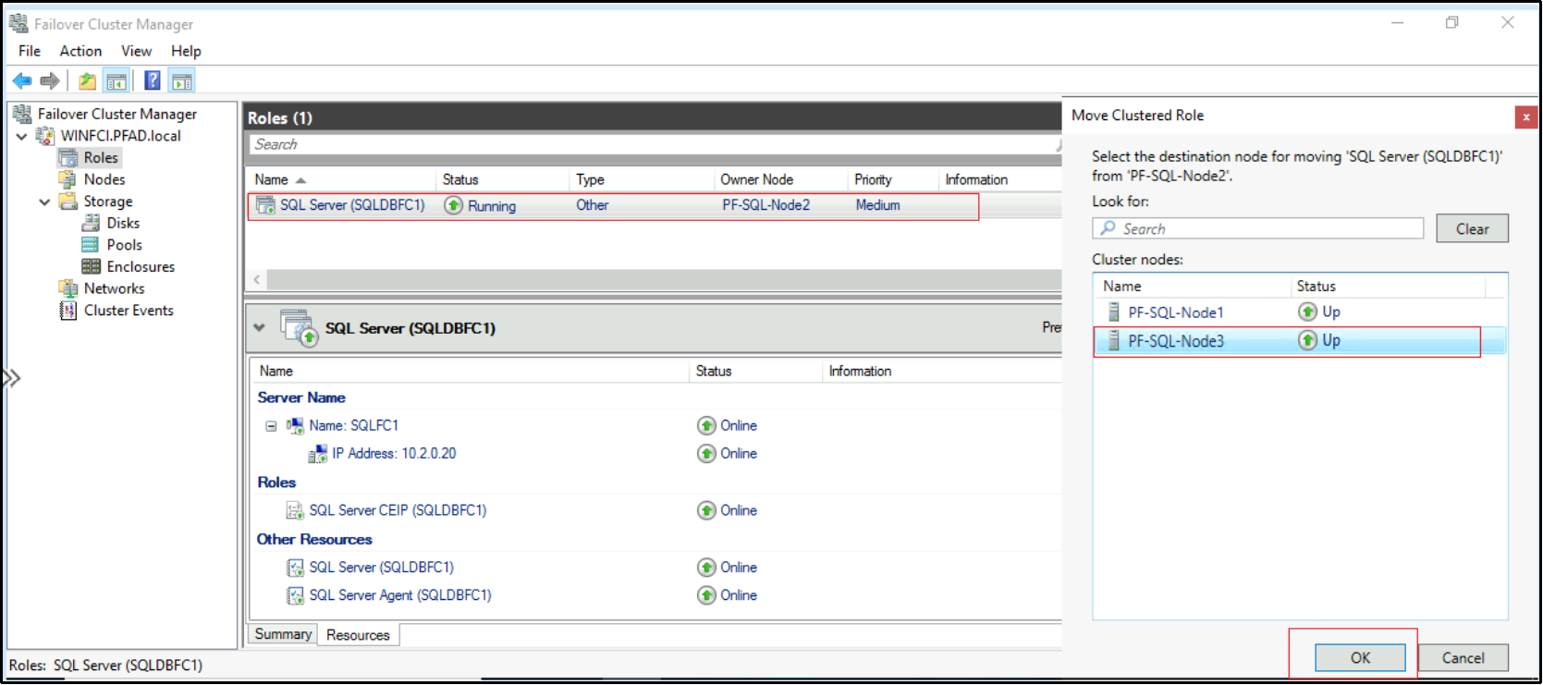Screen dimensions: 1543x685
Task: Click the Nodes icon in tree
Action: [x=67, y=179]
